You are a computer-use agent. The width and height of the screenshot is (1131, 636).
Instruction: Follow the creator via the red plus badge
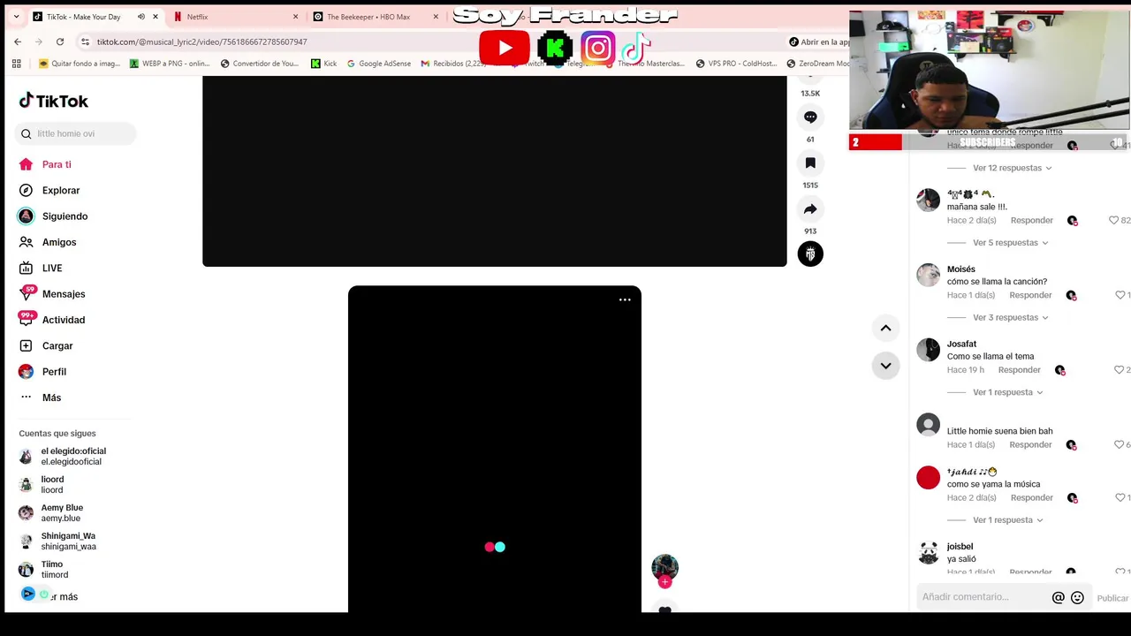664,582
